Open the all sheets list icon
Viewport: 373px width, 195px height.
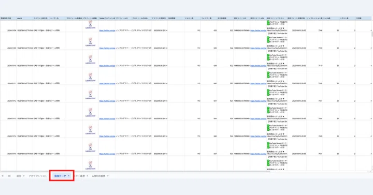(x=9, y=176)
